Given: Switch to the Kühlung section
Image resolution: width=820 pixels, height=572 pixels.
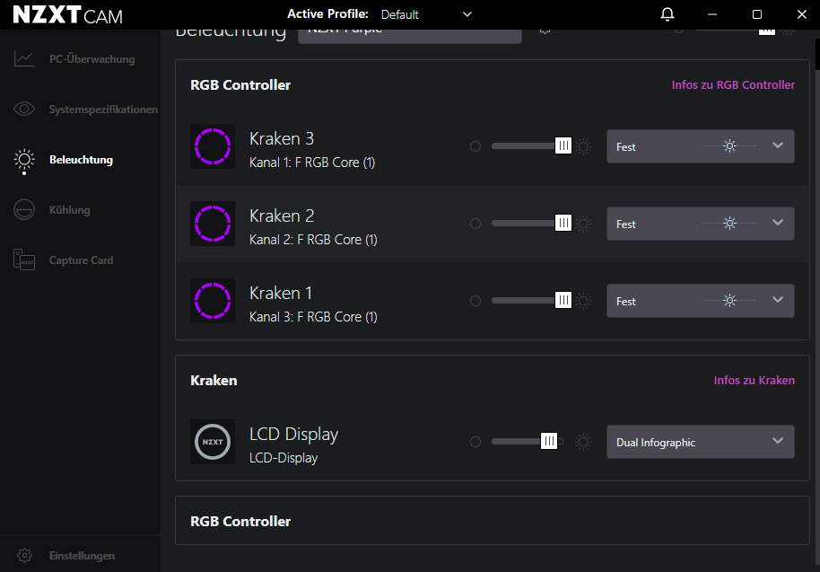Looking at the screenshot, I should coord(69,210).
